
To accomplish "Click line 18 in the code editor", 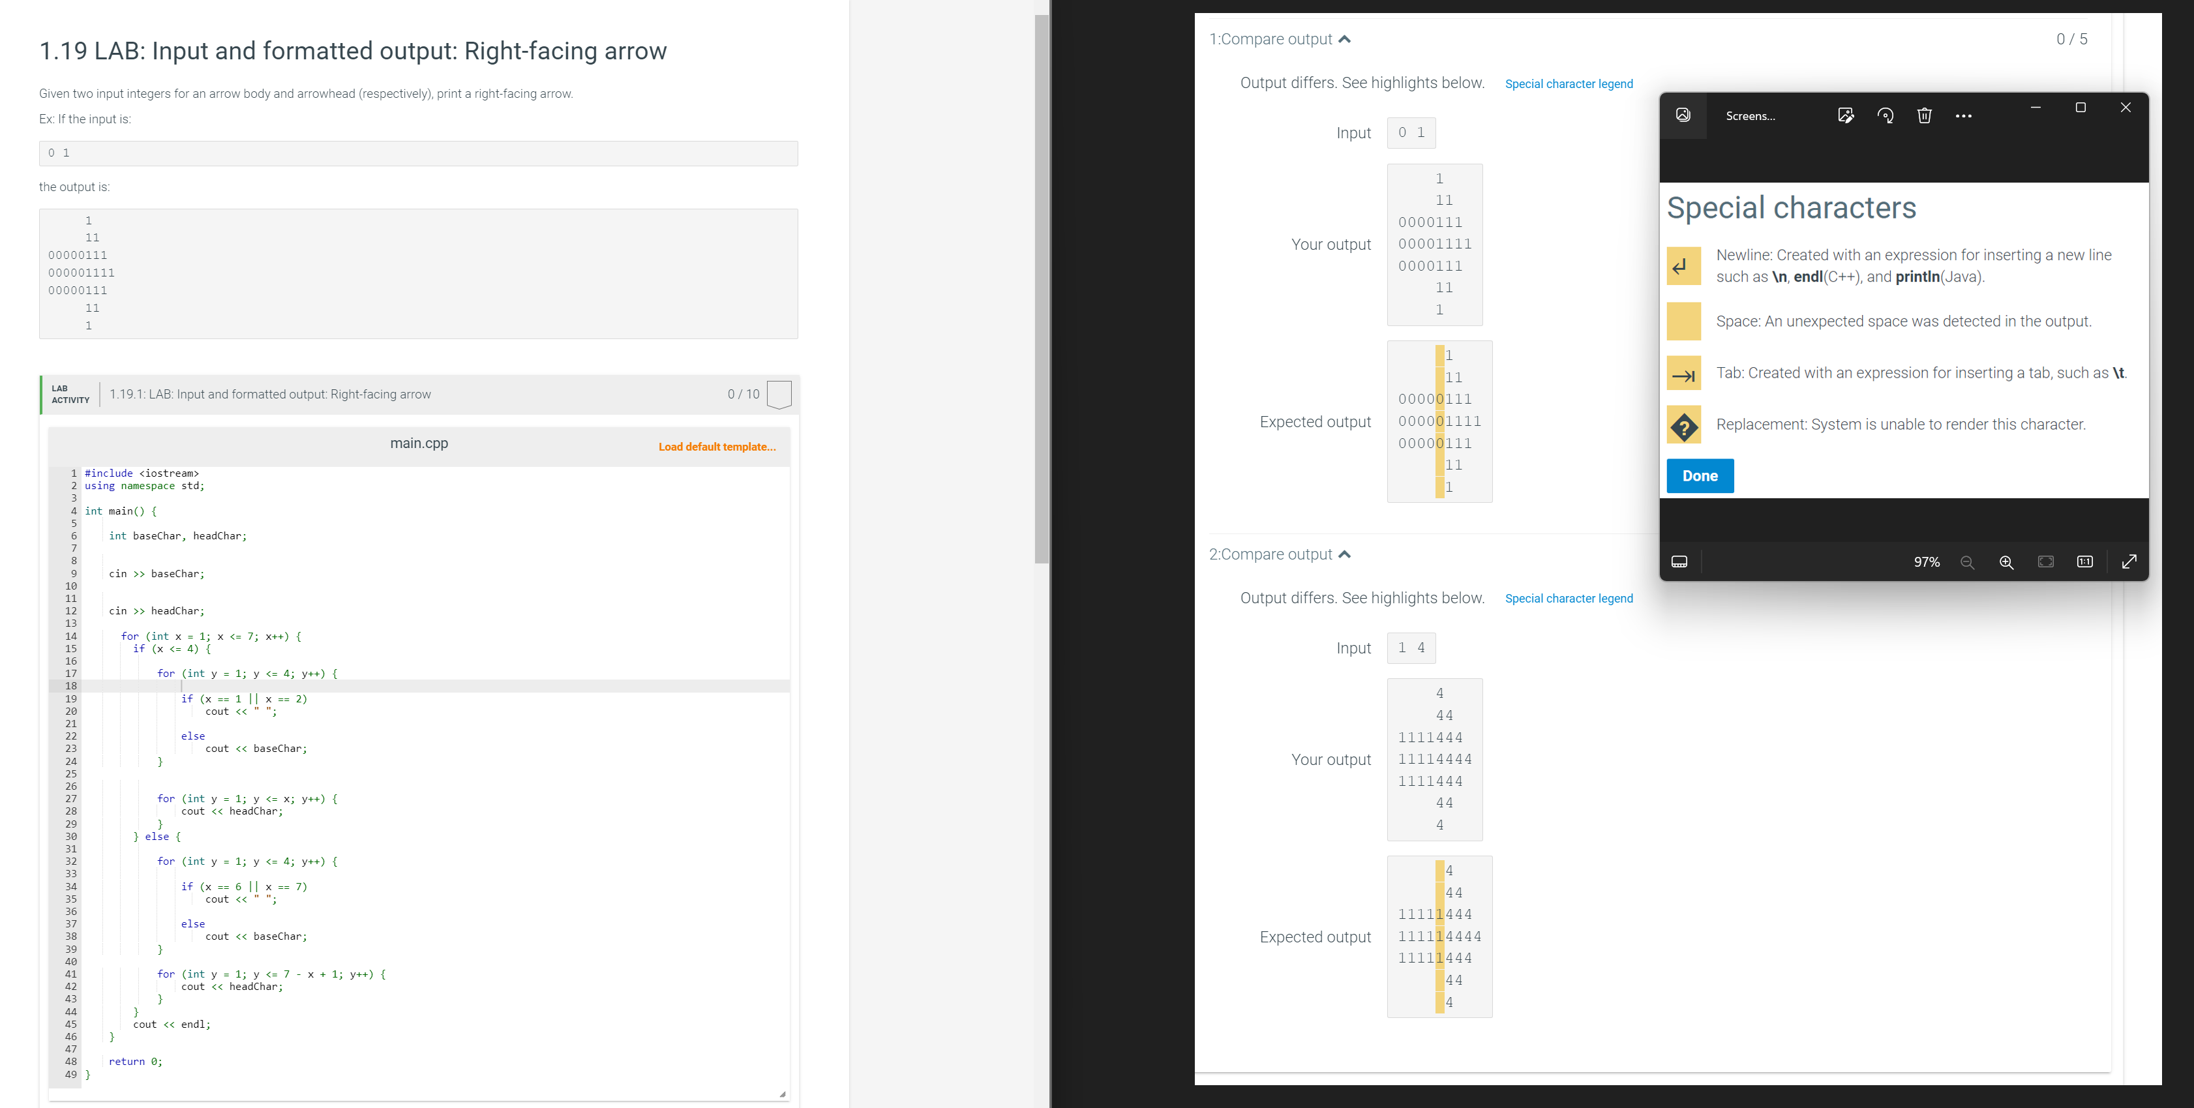I will [x=426, y=685].
